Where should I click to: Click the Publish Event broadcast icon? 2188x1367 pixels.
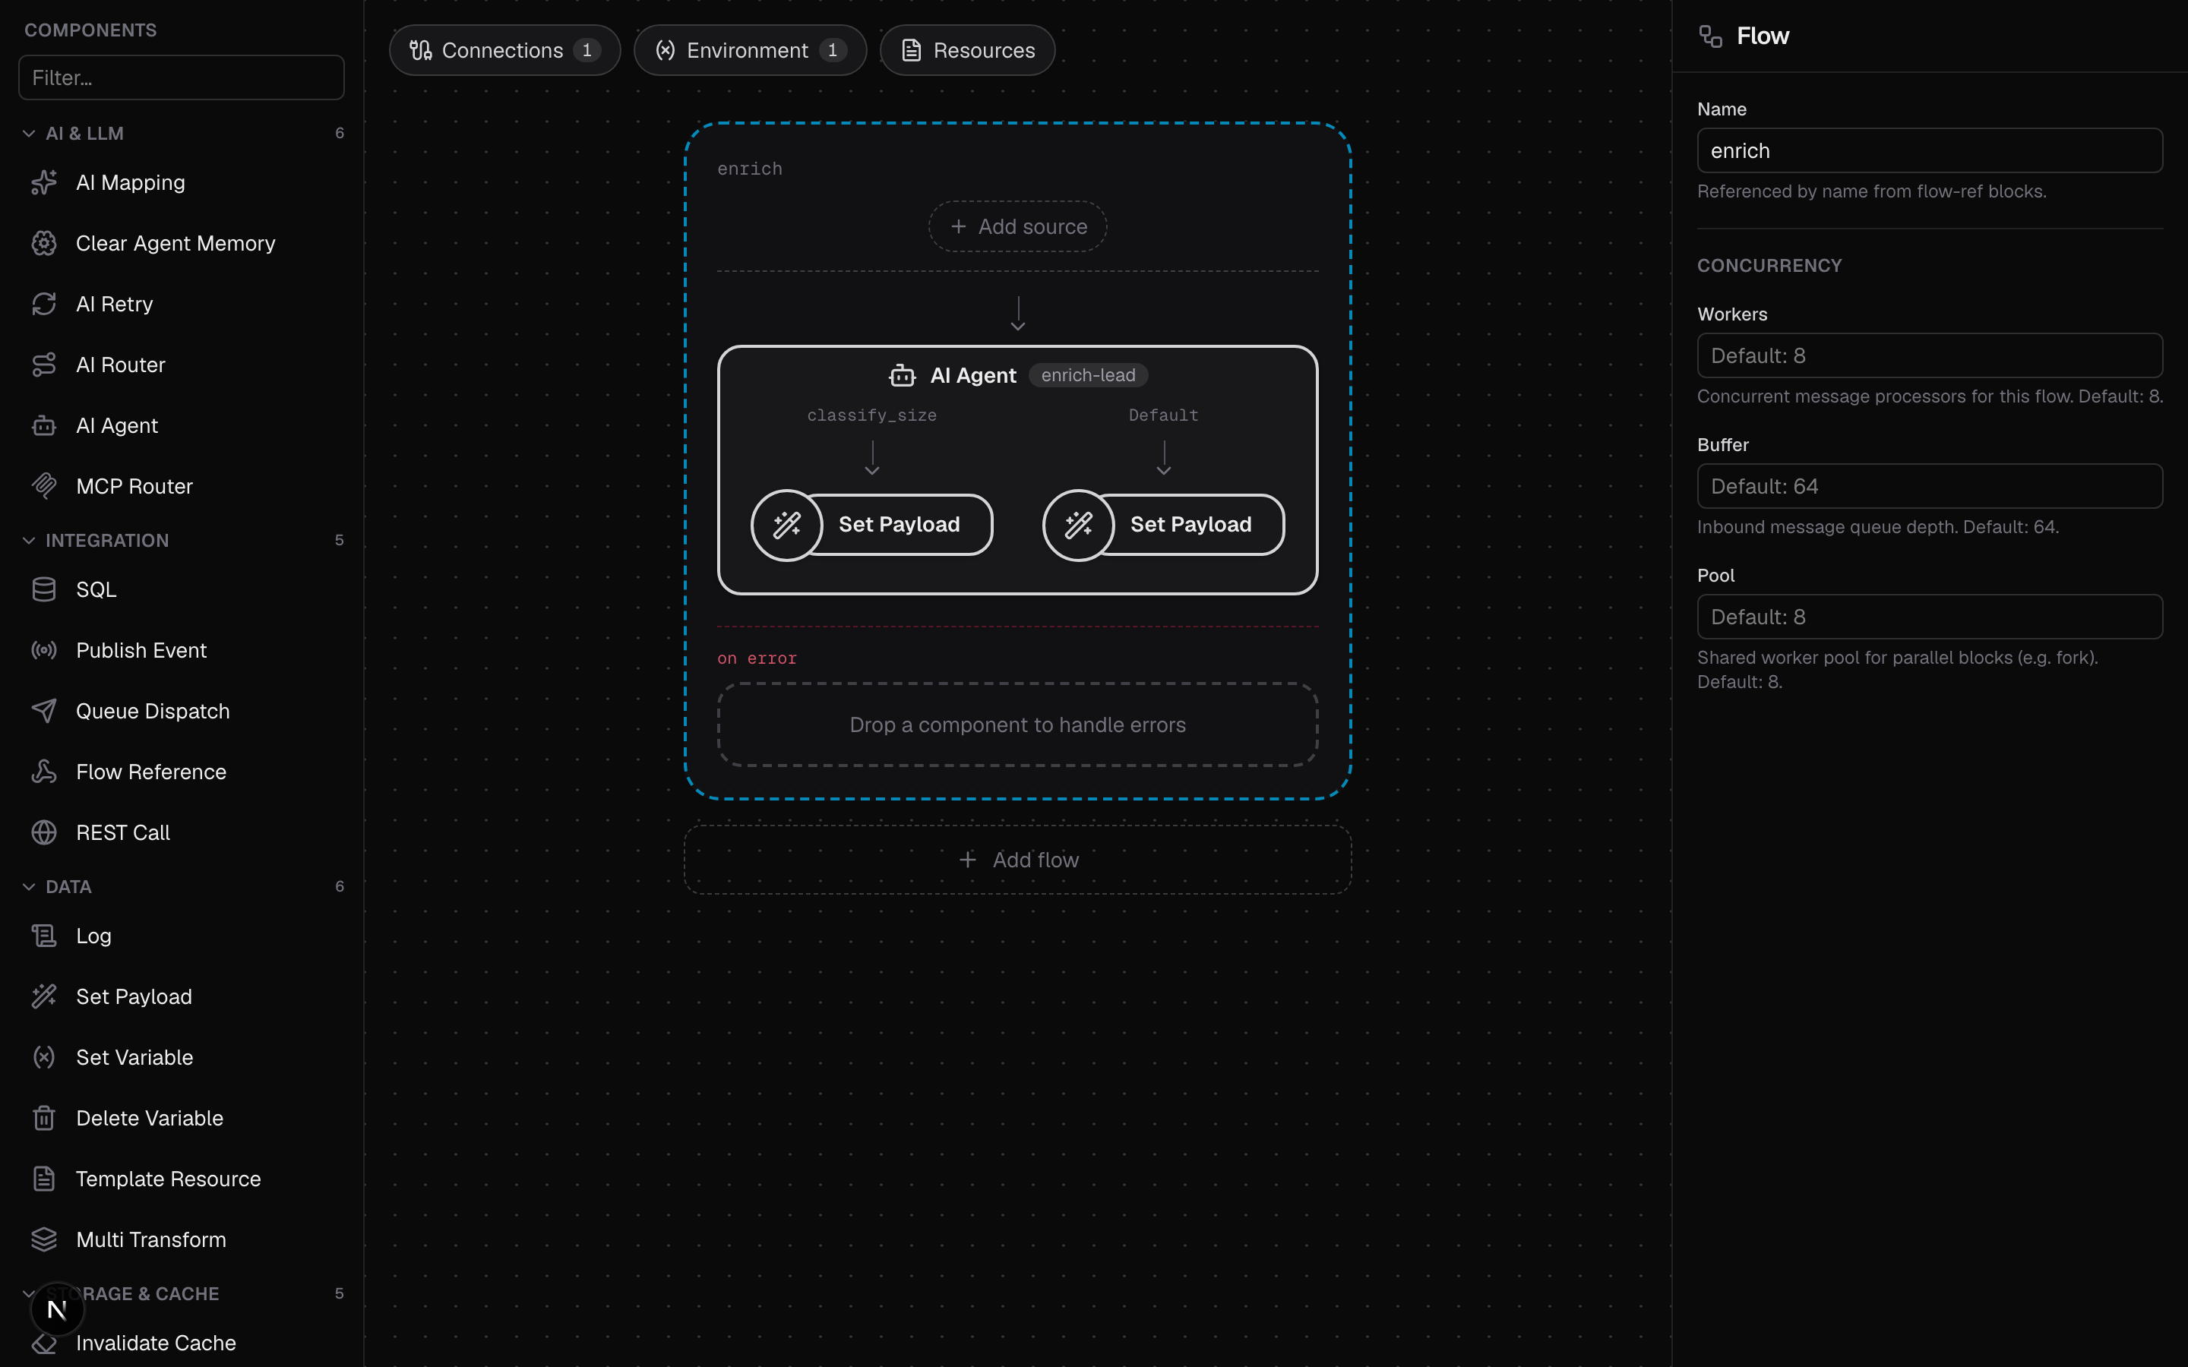pos(43,650)
